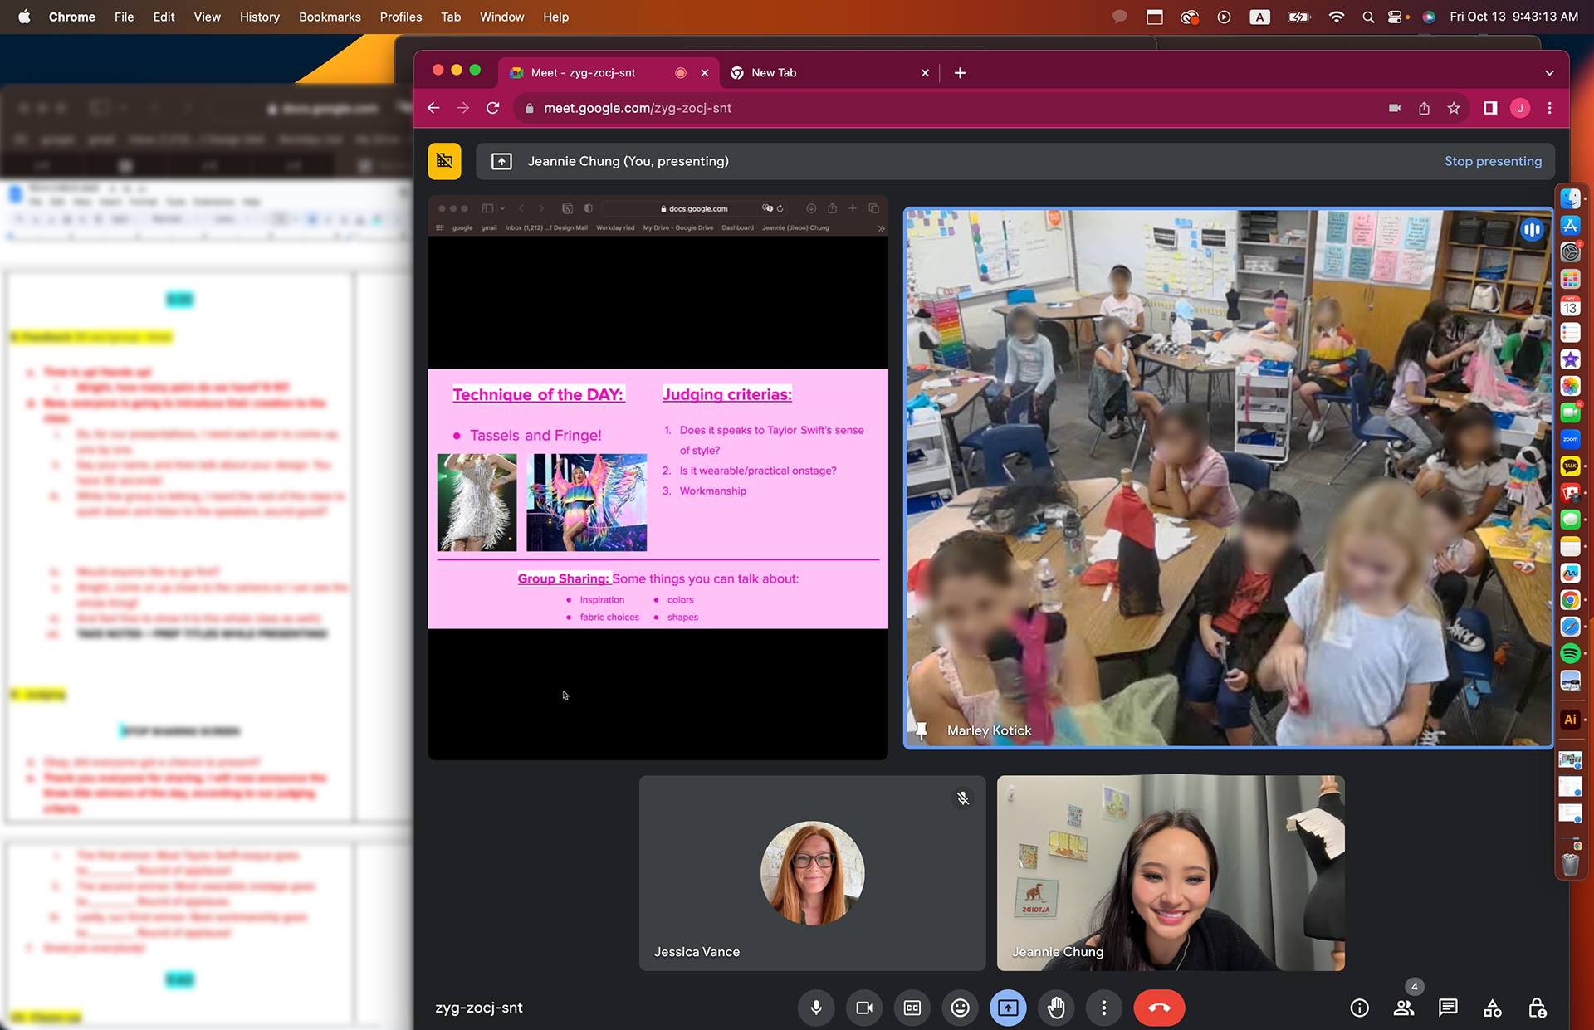Click Jeannie Chung (You, presenting) label
The width and height of the screenshot is (1594, 1030).
[x=628, y=161]
